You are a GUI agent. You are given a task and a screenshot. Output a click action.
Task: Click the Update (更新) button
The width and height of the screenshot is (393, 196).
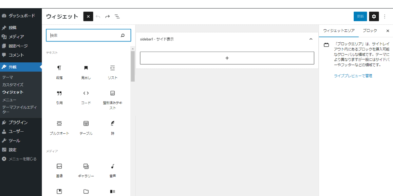point(360,16)
